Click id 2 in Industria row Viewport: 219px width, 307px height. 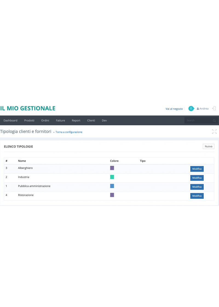[7, 177]
